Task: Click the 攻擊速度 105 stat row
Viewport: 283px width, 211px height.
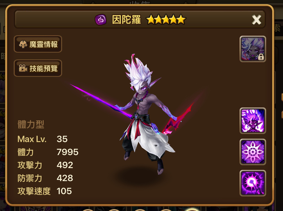Action: pos(45,191)
